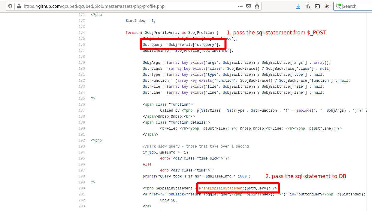Click the github.com URL in address bar
The image size is (372, 211).
94,6
